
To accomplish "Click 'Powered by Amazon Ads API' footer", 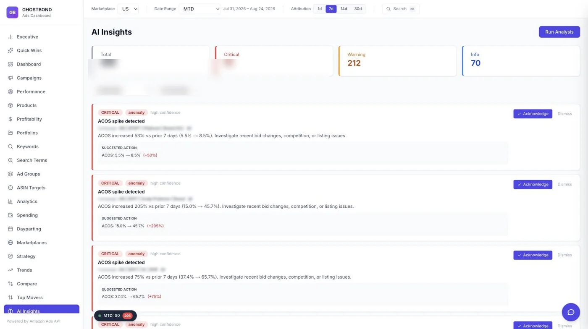I will click(33, 321).
